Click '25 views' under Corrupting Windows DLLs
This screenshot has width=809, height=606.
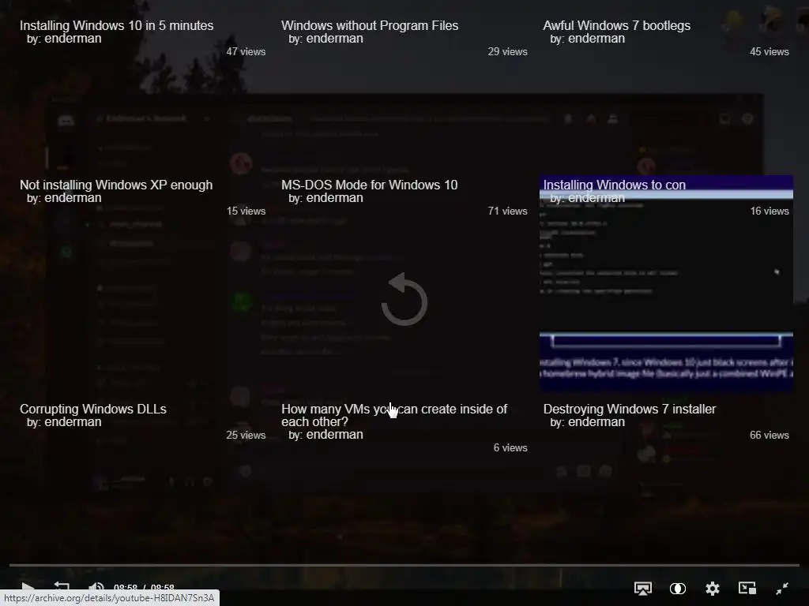point(246,435)
